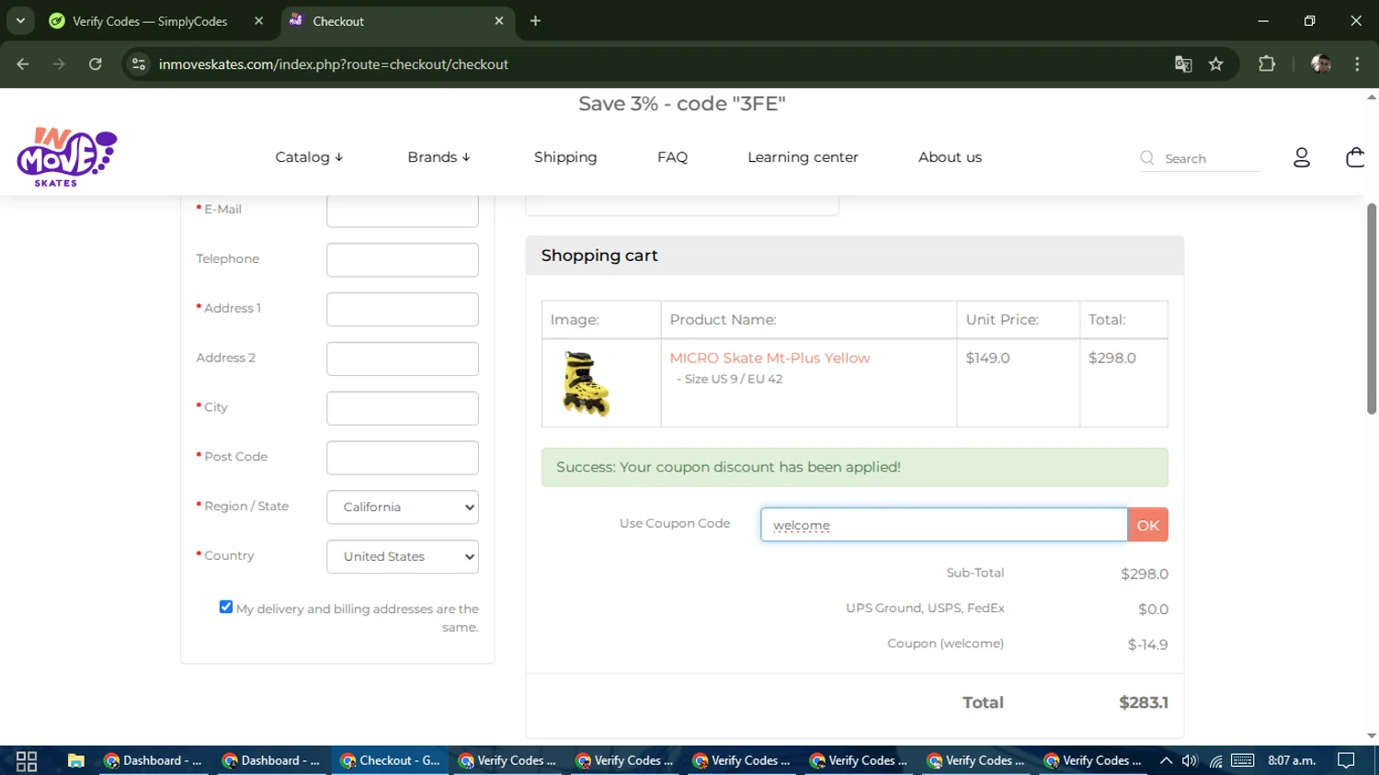
Task: View site information icon in address bar
Action: point(139,64)
